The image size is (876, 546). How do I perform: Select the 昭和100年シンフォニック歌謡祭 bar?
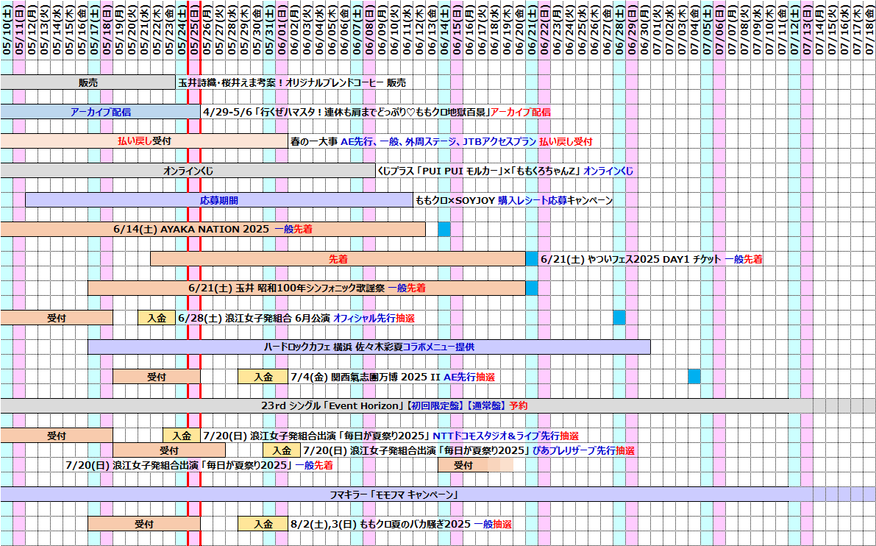[307, 288]
